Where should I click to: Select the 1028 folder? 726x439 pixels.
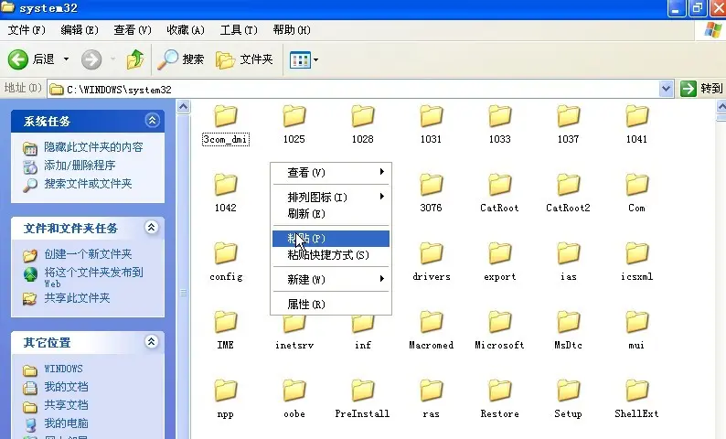click(362, 124)
